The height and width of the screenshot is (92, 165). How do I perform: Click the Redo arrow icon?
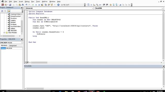click(29, 5)
